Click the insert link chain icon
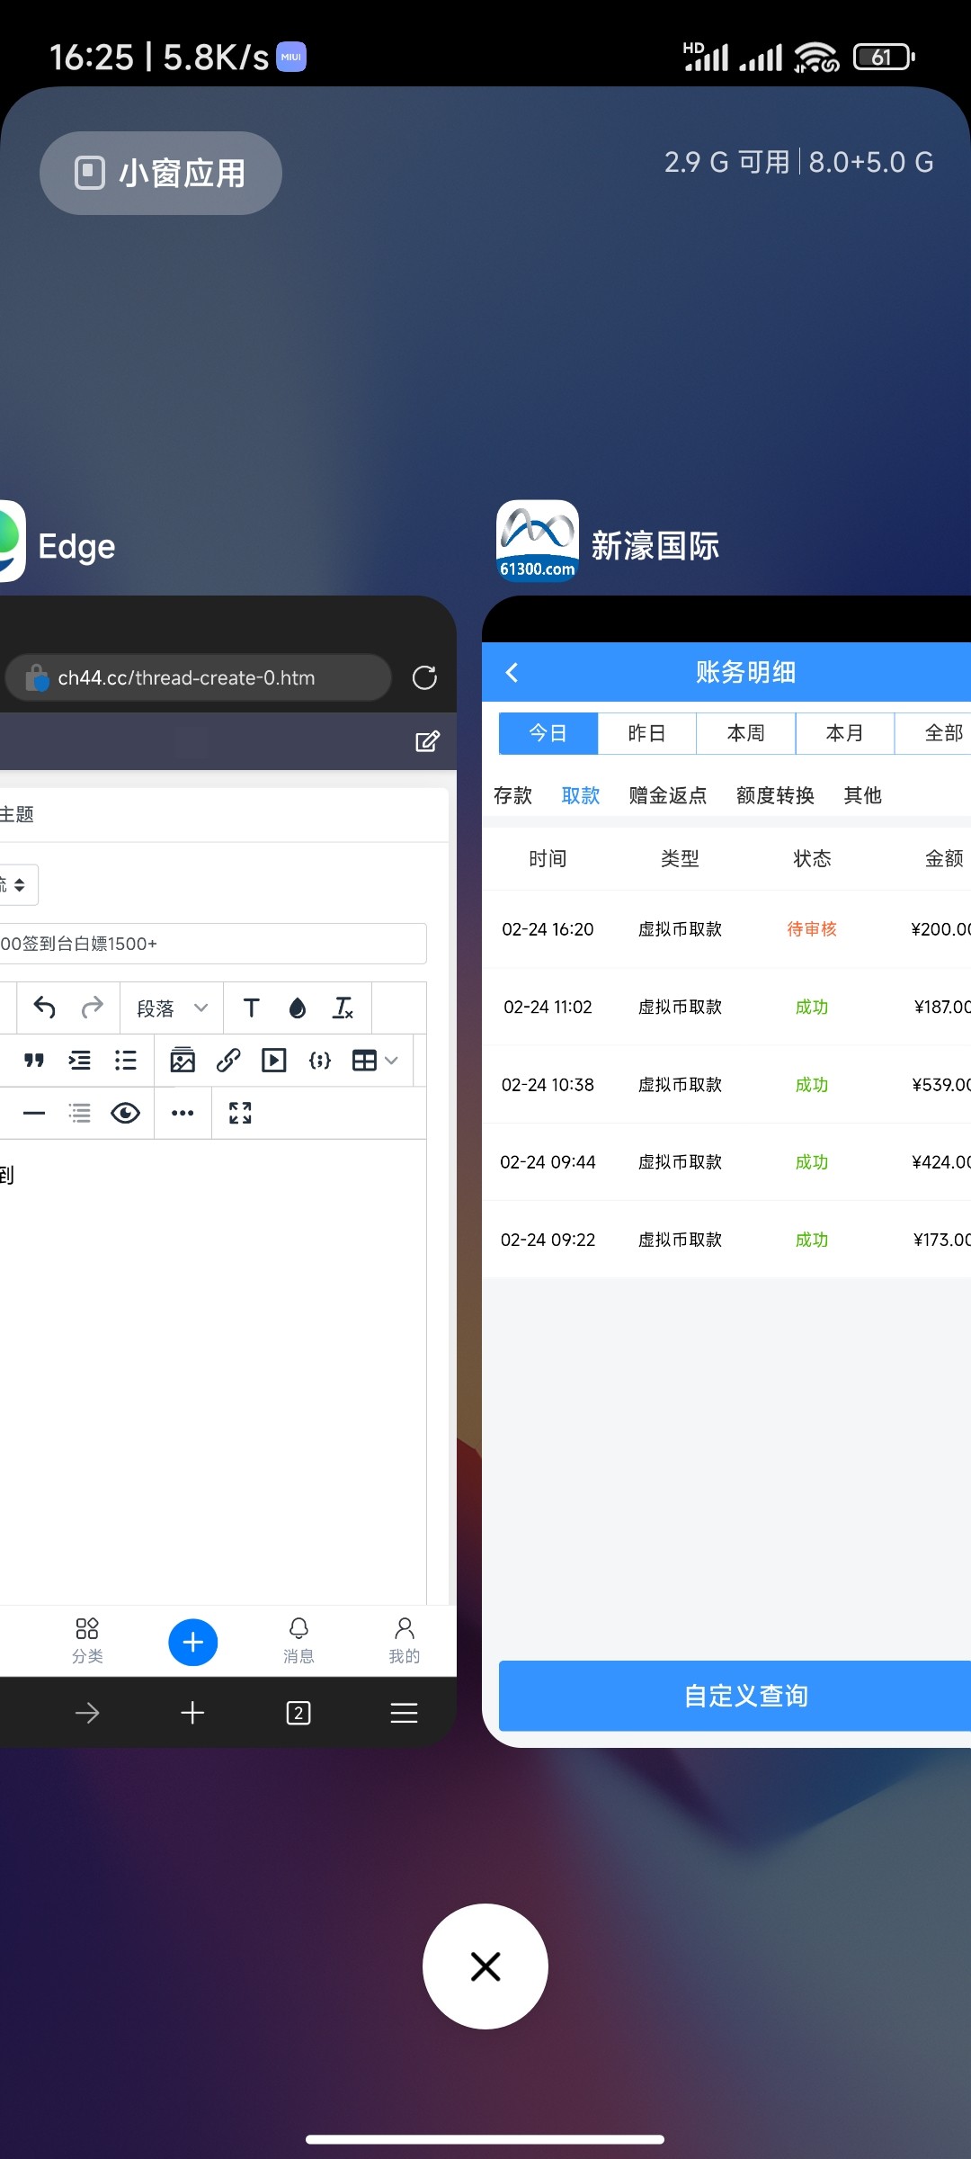 (x=228, y=1061)
